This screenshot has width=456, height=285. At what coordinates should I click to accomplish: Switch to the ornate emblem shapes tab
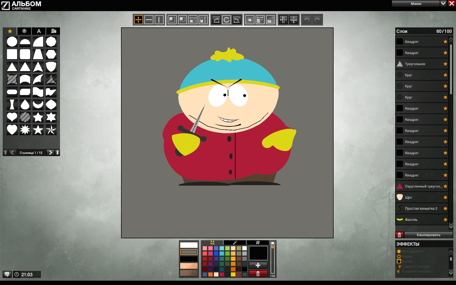(24, 31)
